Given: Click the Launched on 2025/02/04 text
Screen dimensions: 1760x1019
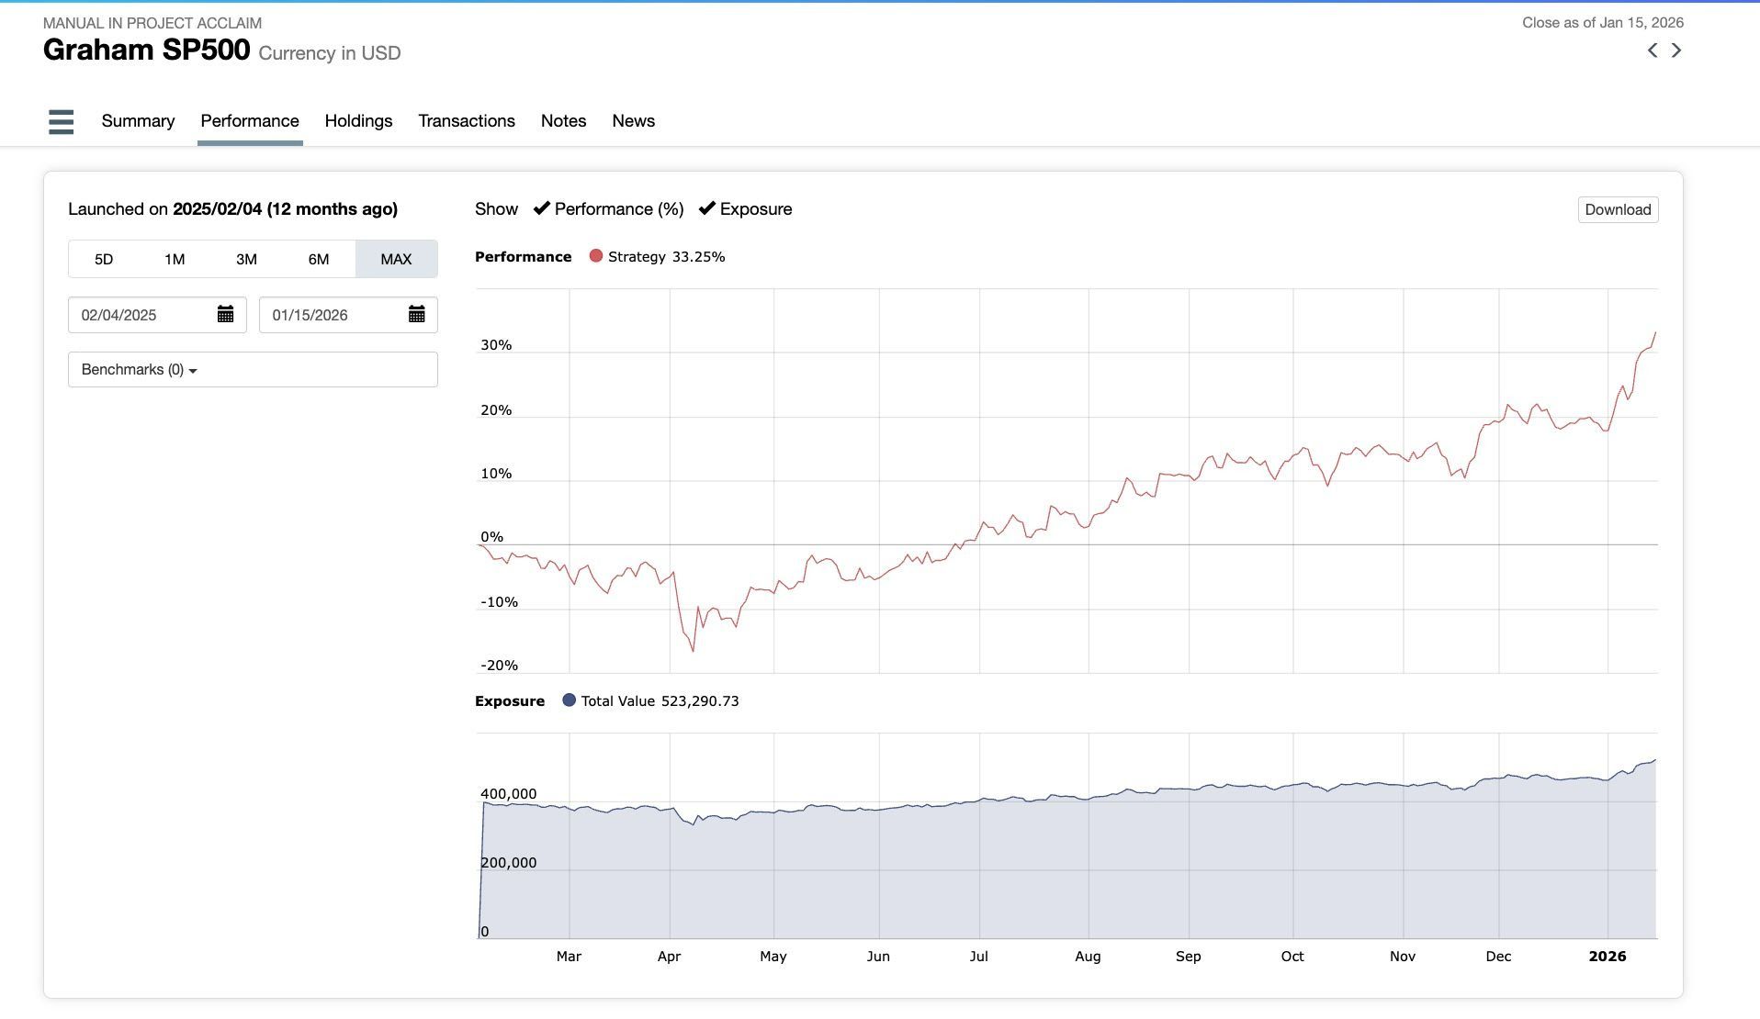Looking at the screenshot, I should tap(232, 209).
